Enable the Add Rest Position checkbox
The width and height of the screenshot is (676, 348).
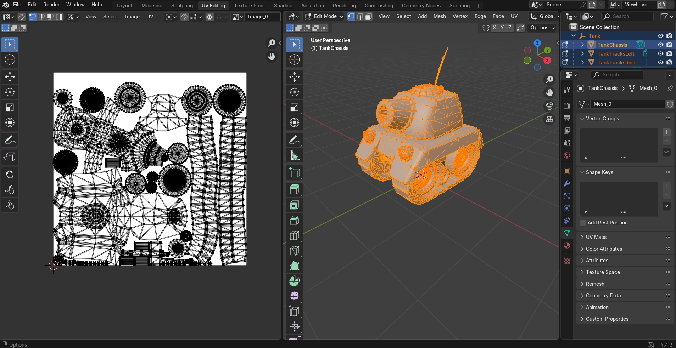coord(583,223)
